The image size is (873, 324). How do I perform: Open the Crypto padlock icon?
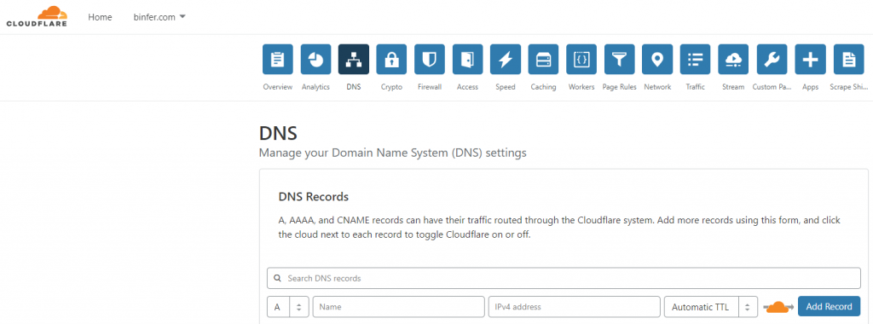click(x=391, y=60)
